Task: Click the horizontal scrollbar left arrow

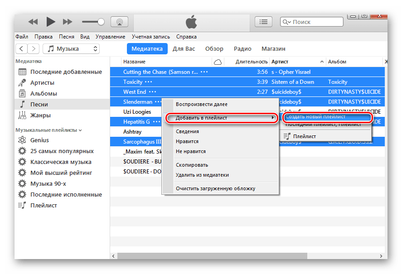Action: coord(114,256)
